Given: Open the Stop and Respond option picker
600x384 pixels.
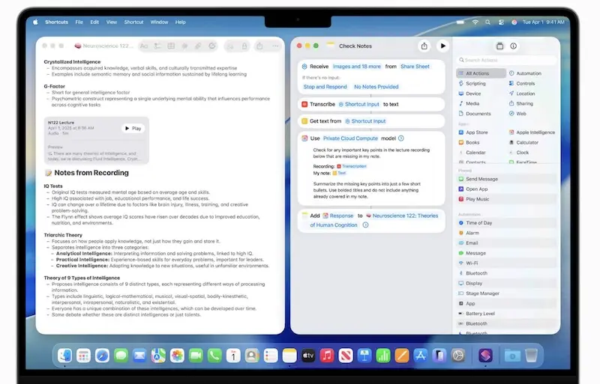Looking at the screenshot, I should click(325, 87).
